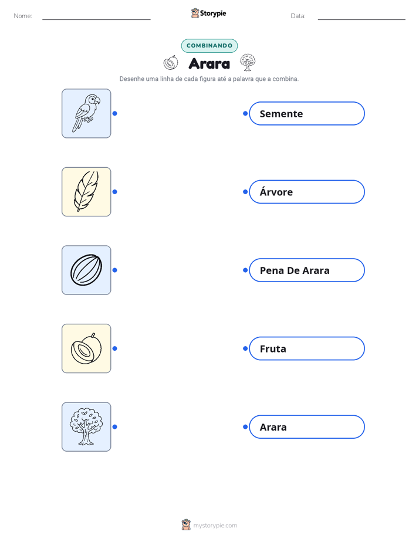Click the COMBINANDO badge label
The width and height of the screenshot is (419, 542).
[x=209, y=46]
